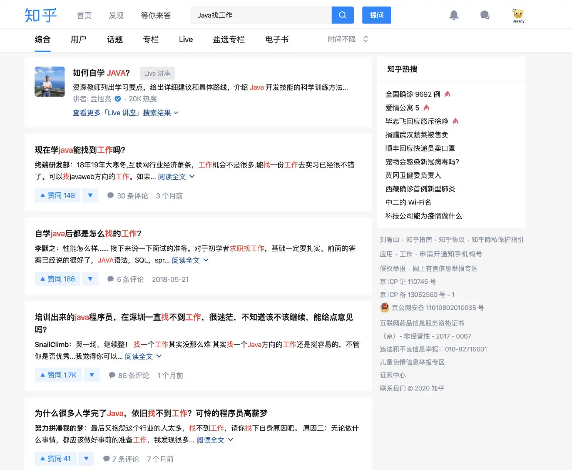Open hot search 科技公司能为疫情做什么
The width and height of the screenshot is (572, 470).
coord(424,215)
